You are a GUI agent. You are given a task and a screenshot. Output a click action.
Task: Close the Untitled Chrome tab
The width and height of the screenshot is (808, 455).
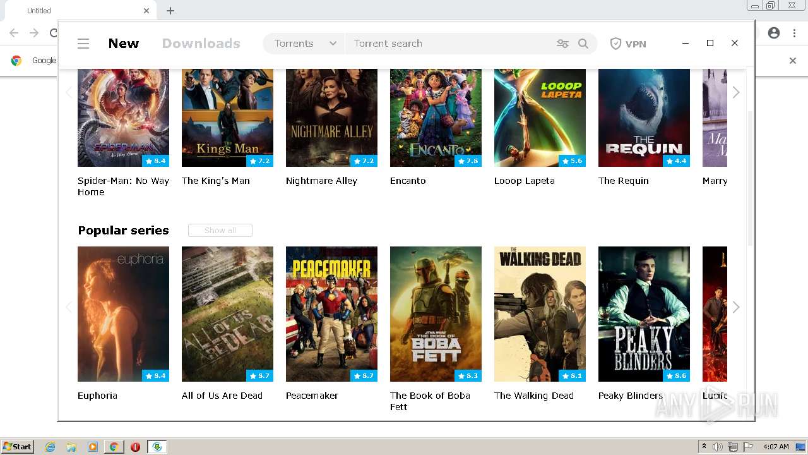pos(146,11)
